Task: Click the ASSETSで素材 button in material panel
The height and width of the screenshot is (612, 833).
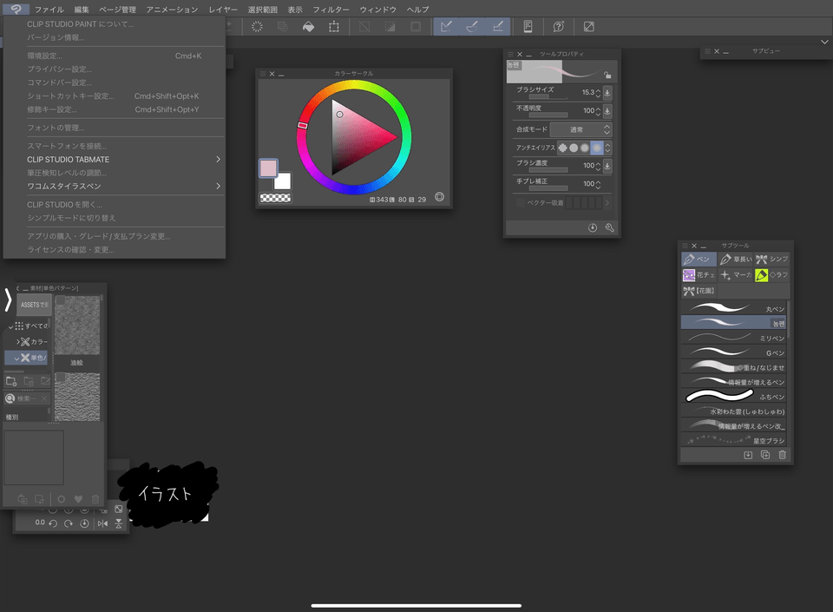Action: pos(34,305)
